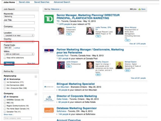Open Leslie Thomas's profile photo
The image size is (161, 121).
[x=90, y=31]
